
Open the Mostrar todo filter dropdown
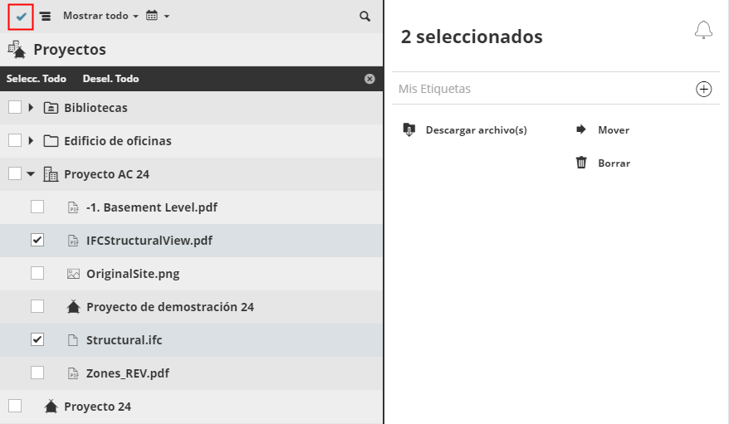click(x=100, y=17)
